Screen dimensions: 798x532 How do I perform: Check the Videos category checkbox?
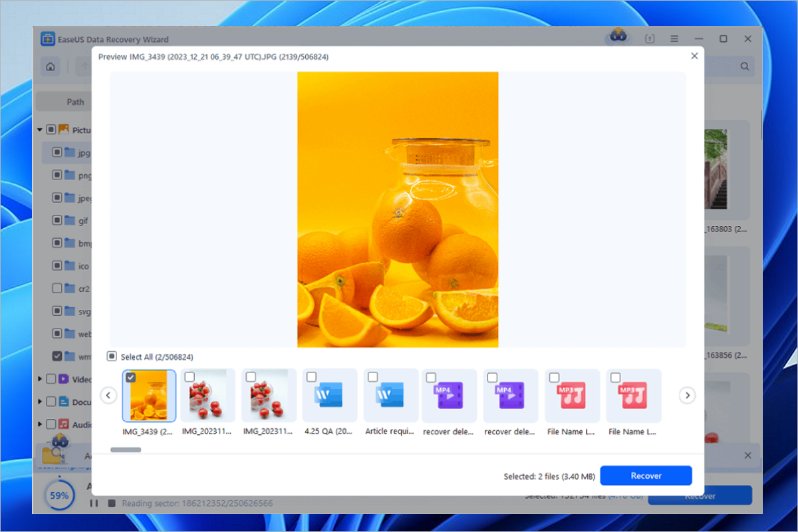[51, 379]
